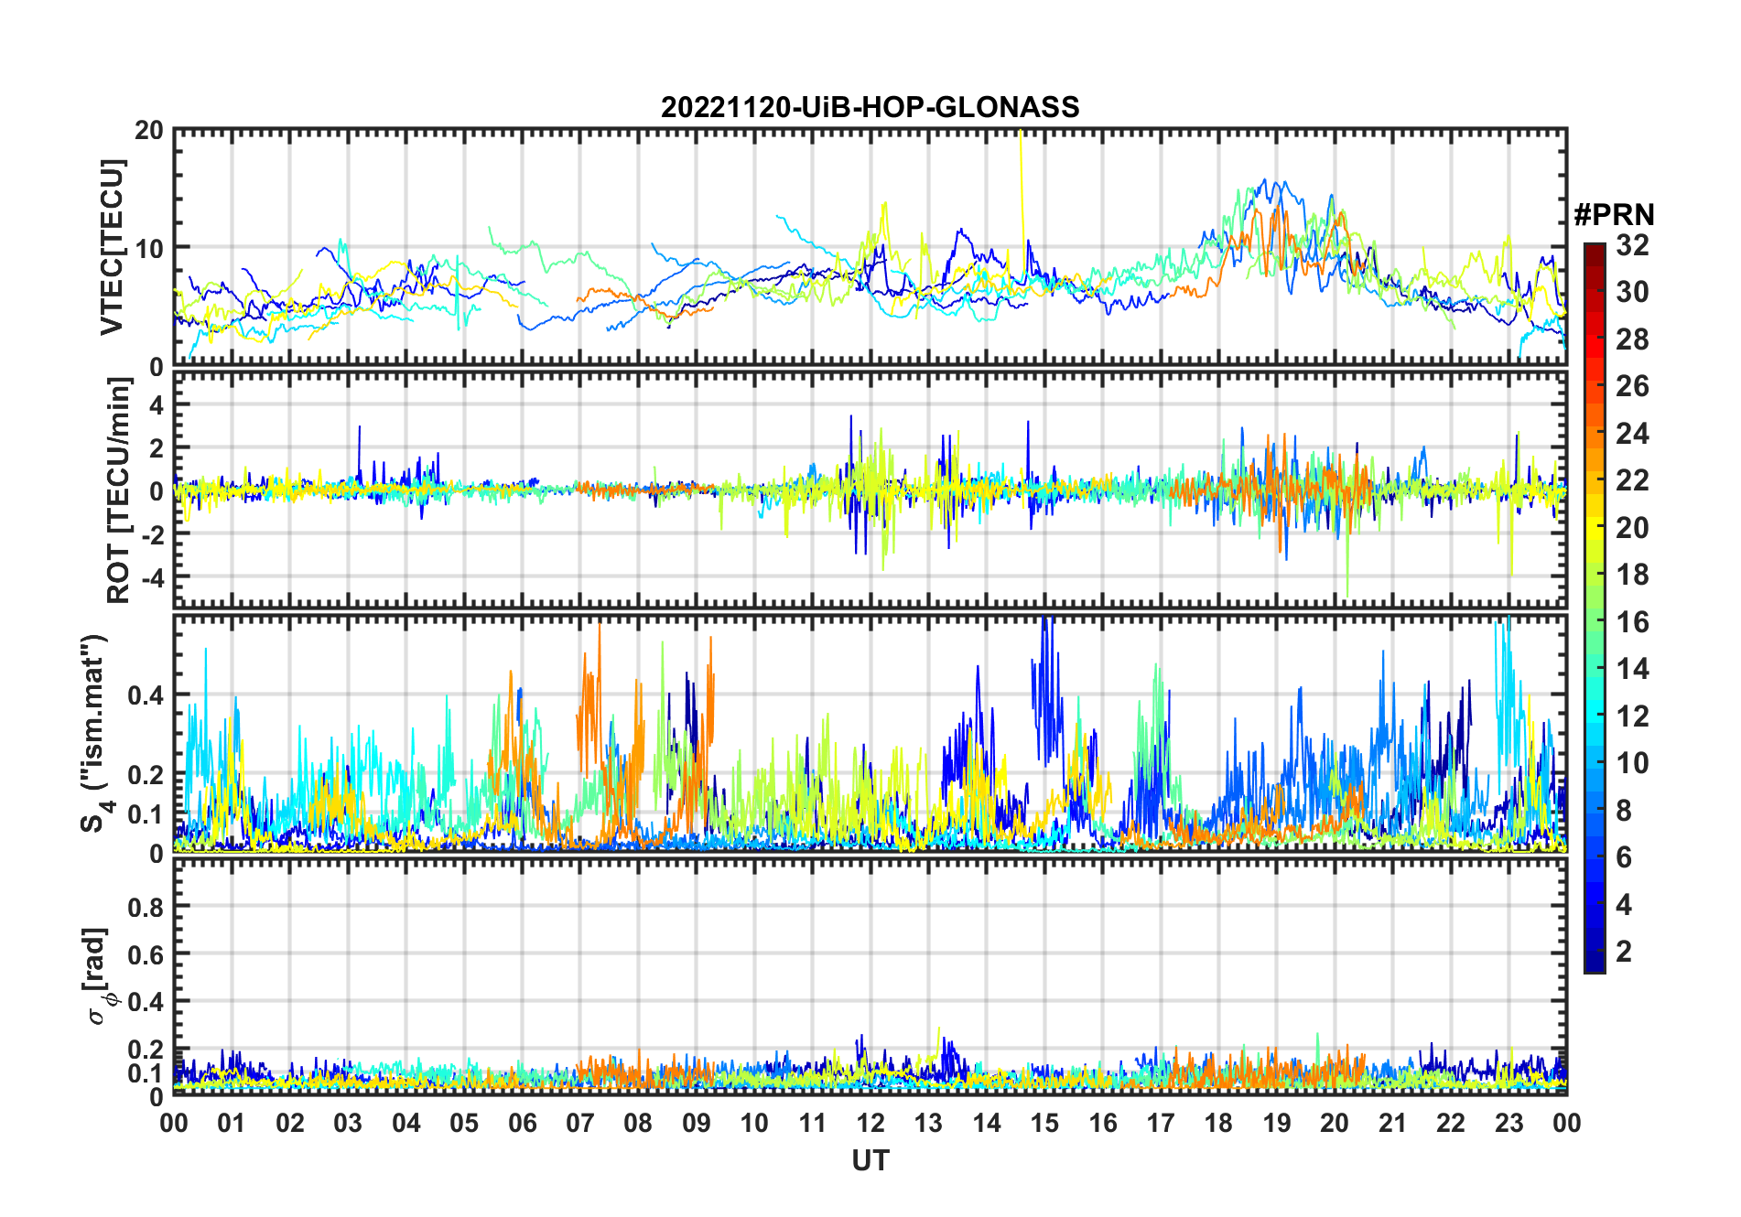Click the 0.1 tick on S4 y-axis
This screenshot has height=1217, width=1741.
pos(146,813)
